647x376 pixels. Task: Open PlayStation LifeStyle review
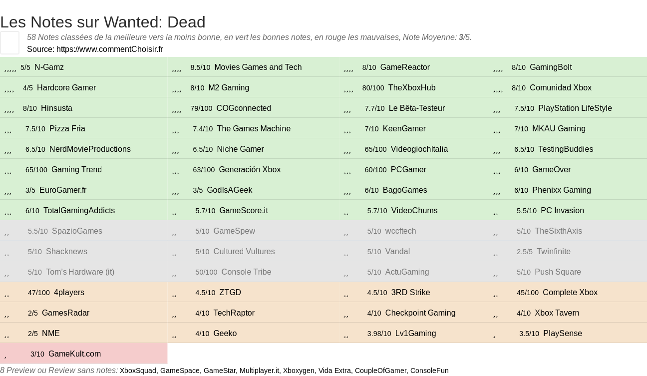tap(575, 108)
